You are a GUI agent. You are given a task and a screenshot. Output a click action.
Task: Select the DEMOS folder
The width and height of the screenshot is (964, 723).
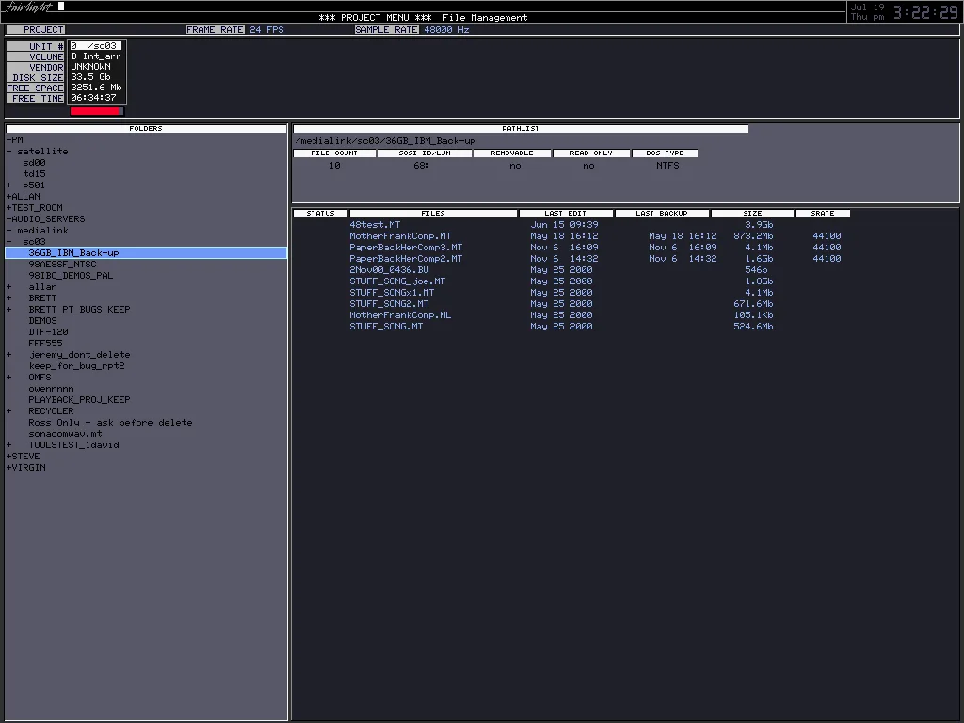(42, 321)
